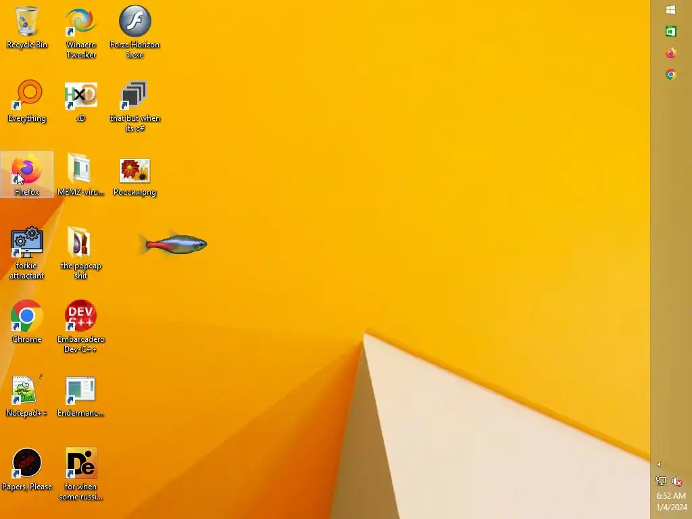The width and height of the screenshot is (692, 519).
Task: Select the Firefox desktop shortcut
Action: point(26,174)
